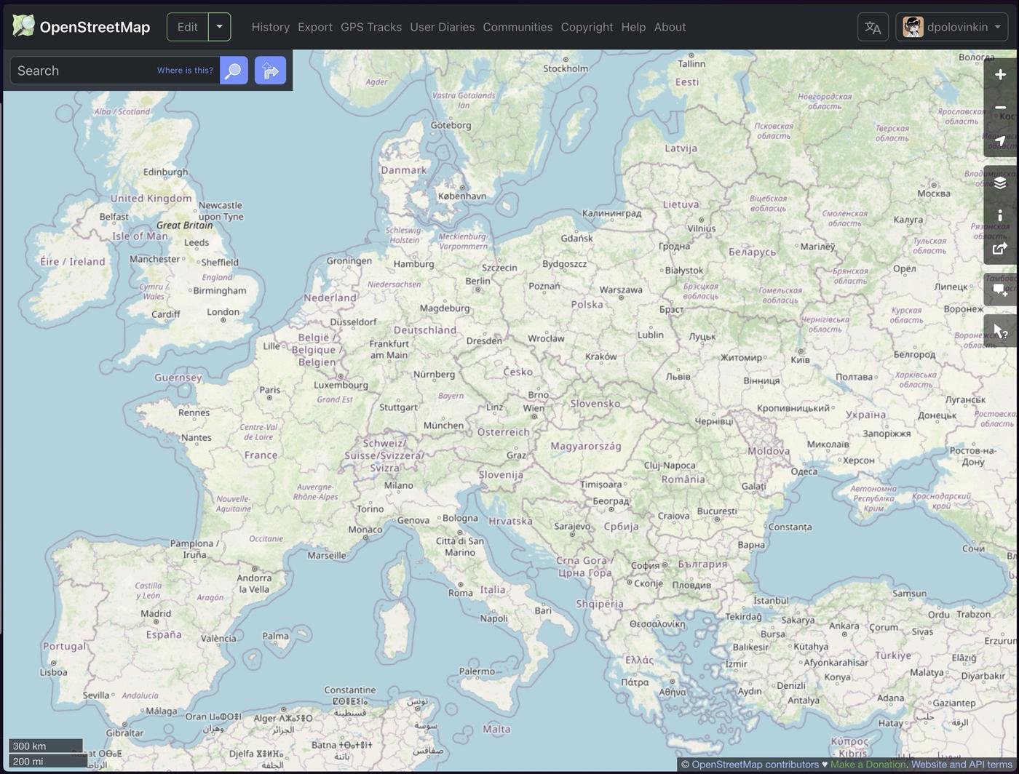Viewport: 1019px width, 774px height.
Task: Zoom in on the map
Action: [1000, 73]
